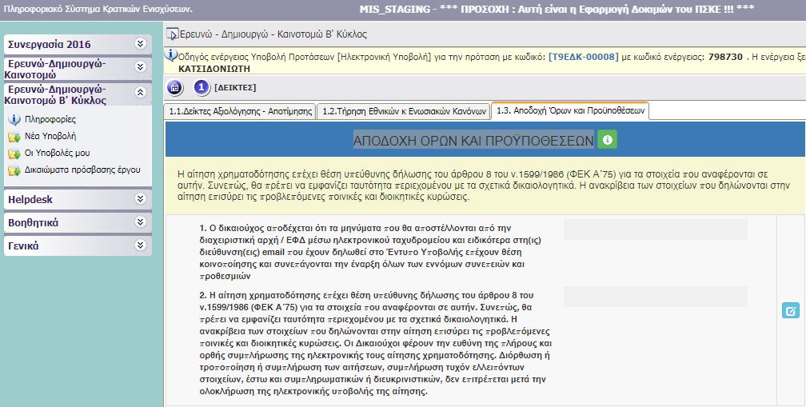806x407 pixels.
Task: Select step 1 circle for ΔΕΙΚΤΕΣ
Action: point(201,87)
